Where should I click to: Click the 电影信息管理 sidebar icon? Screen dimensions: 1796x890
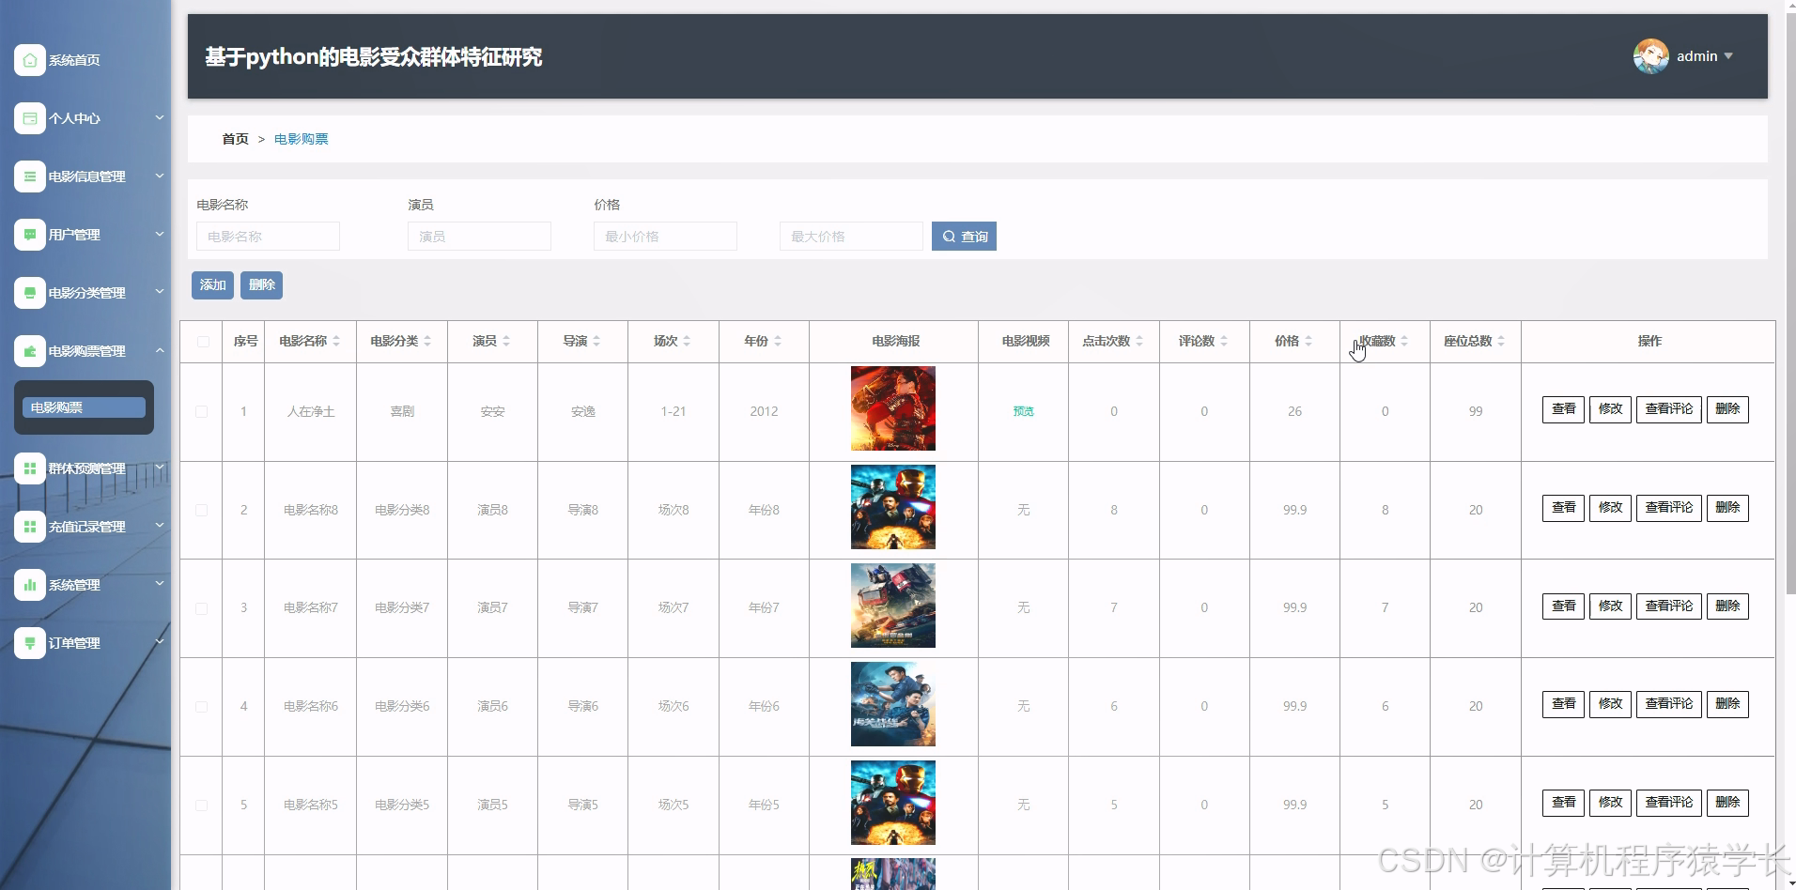click(x=30, y=176)
